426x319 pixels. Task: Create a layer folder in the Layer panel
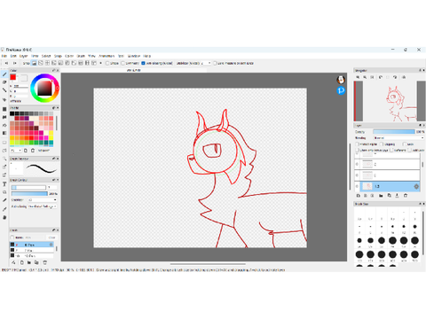pyautogui.click(x=381, y=196)
